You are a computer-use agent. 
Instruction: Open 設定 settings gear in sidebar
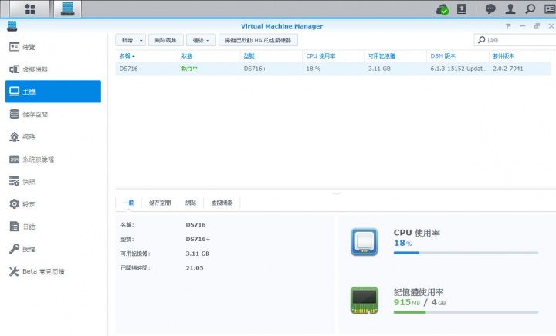pos(53,204)
